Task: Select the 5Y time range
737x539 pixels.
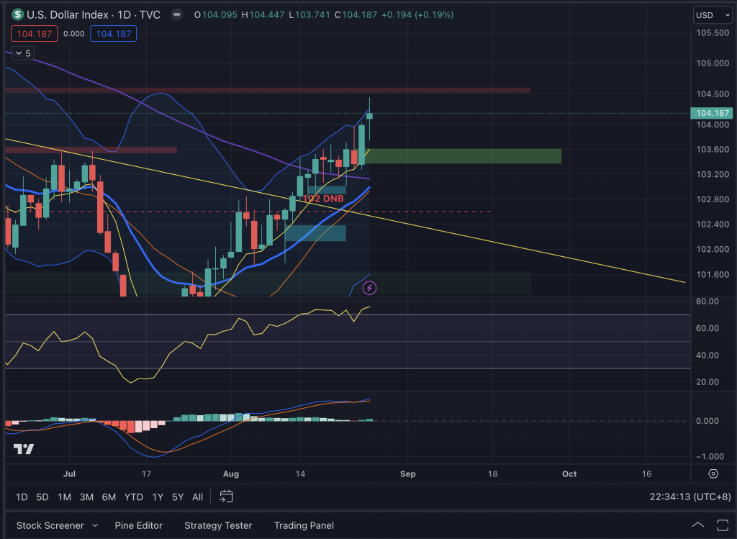Action: (178, 497)
